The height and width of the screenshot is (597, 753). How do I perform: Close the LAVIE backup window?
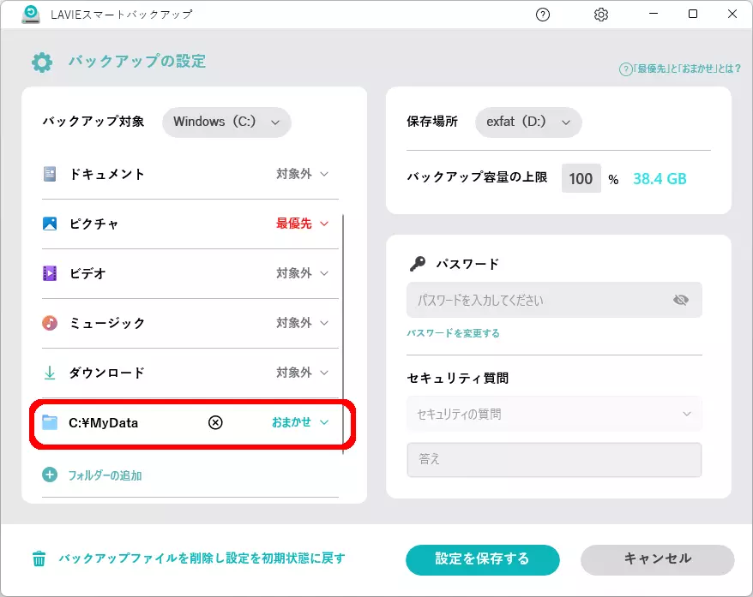pos(732,14)
